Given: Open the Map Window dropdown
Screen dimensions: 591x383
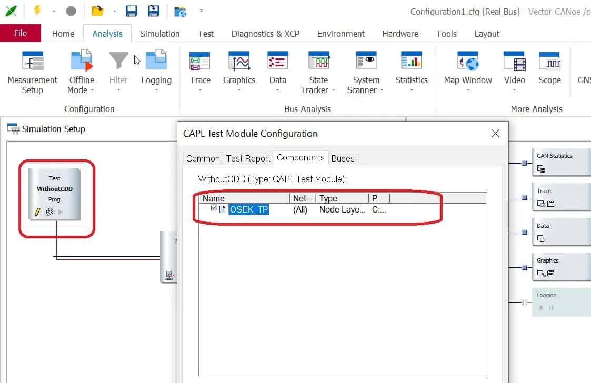Looking at the screenshot, I should coord(467,90).
